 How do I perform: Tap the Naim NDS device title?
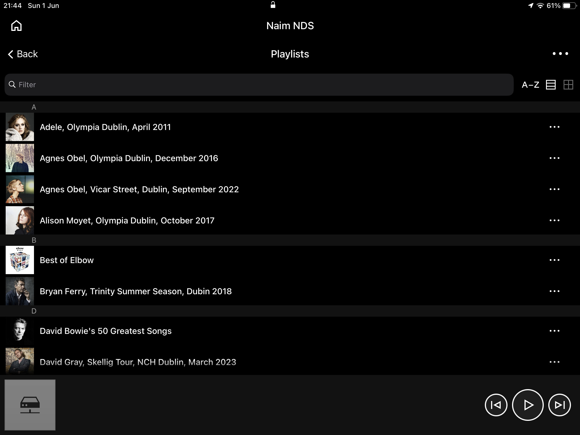coord(290,25)
